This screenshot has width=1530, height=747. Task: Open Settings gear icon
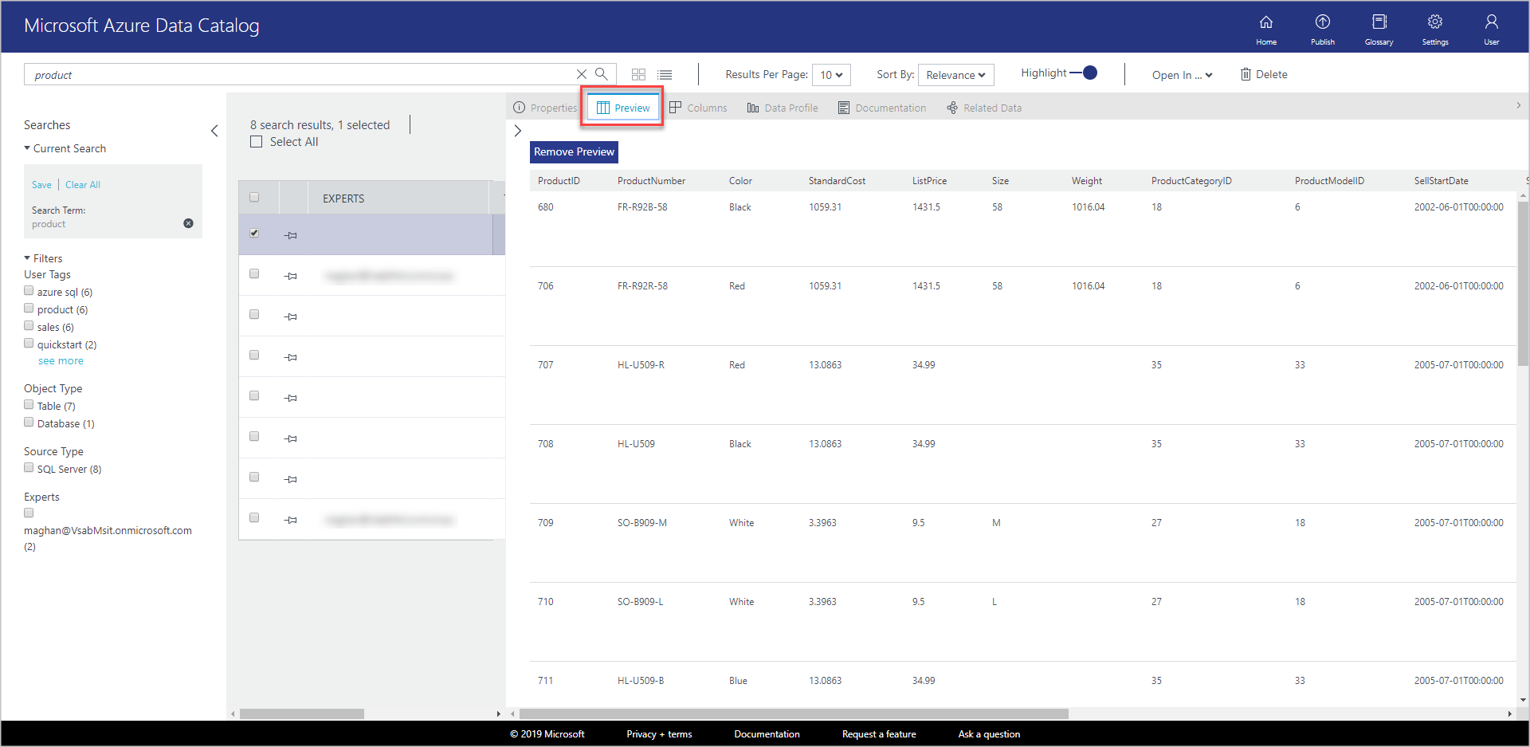(x=1435, y=29)
